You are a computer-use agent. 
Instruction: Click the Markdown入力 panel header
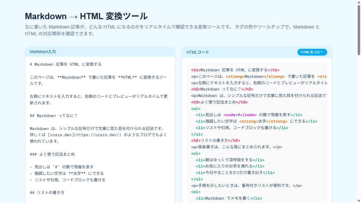[x=100, y=52]
